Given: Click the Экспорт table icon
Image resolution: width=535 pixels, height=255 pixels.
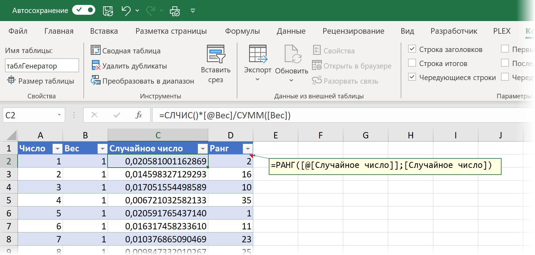Looking at the screenshot, I should click(258, 53).
